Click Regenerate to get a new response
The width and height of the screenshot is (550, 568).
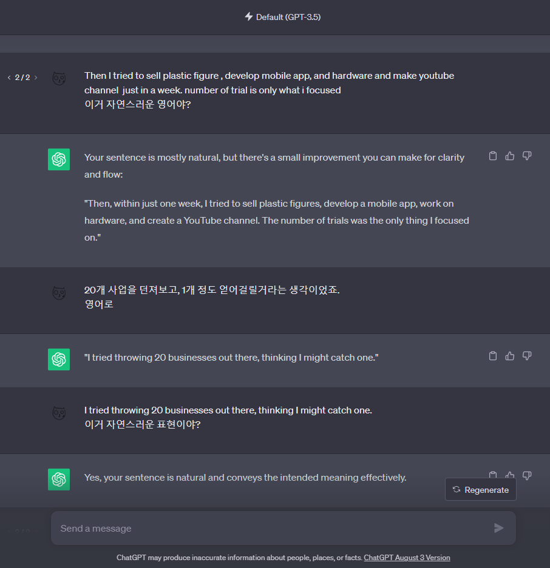coord(480,489)
